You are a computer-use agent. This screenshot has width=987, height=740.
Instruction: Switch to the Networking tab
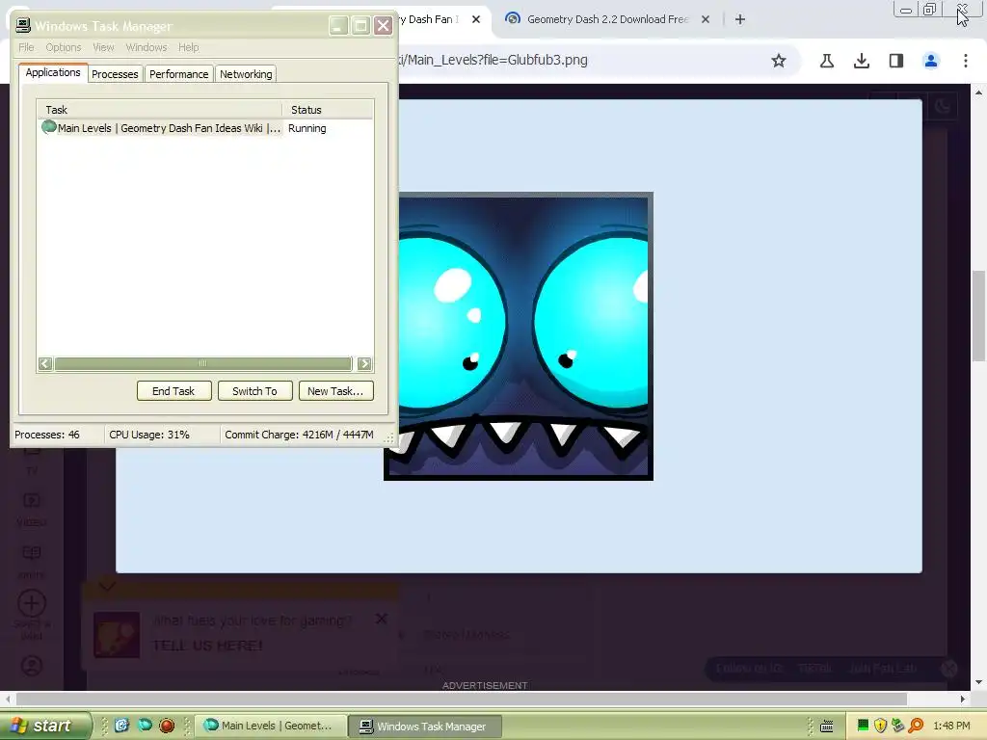coord(246,74)
